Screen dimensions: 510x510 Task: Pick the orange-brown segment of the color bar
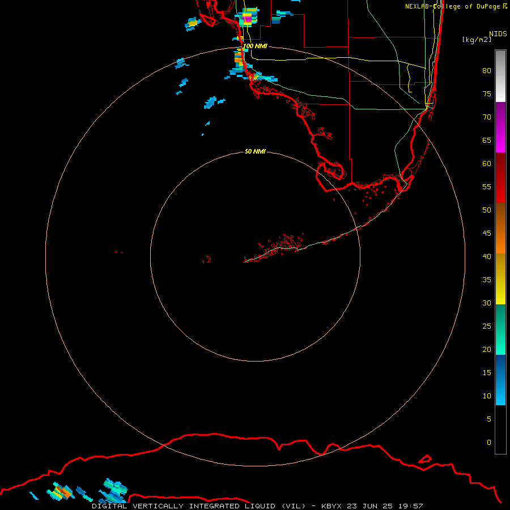coord(500,228)
